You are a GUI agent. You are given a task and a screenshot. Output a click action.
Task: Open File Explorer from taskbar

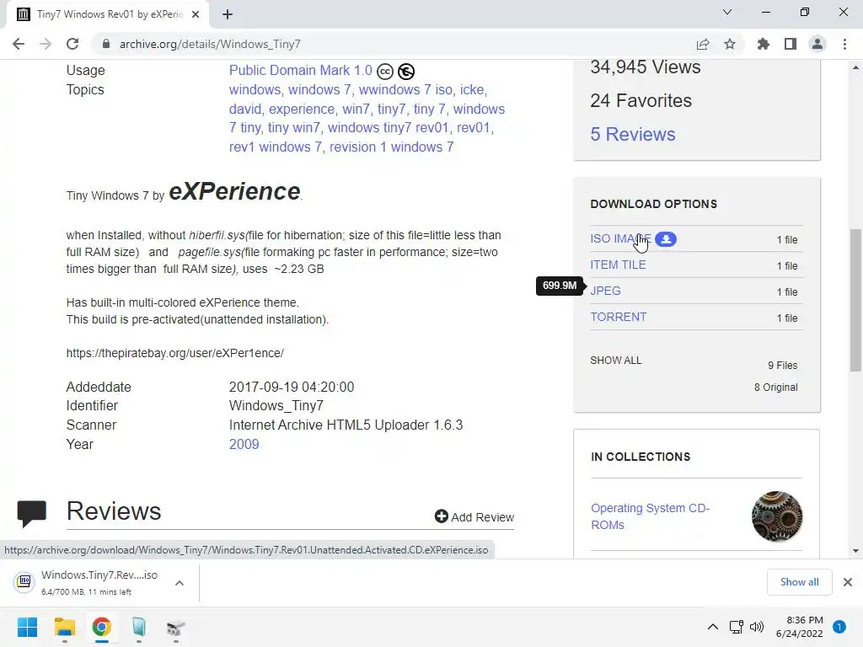tap(64, 627)
